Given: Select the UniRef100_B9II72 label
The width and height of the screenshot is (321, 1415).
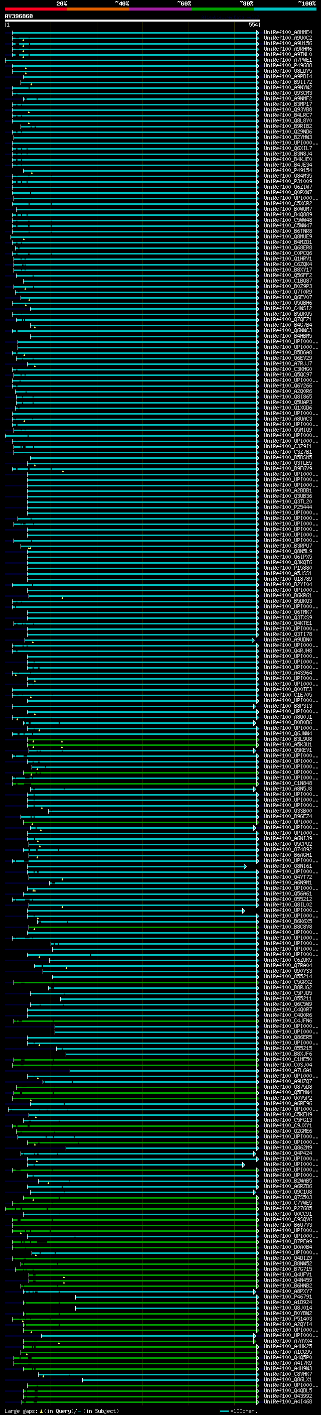Looking at the screenshot, I should [288, 82].
